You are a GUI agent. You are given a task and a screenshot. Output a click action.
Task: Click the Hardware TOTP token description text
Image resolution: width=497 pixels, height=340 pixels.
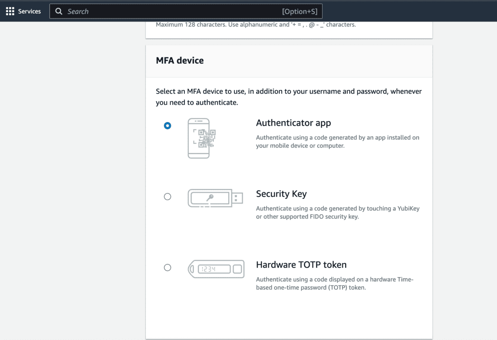click(x=334, y=283)
